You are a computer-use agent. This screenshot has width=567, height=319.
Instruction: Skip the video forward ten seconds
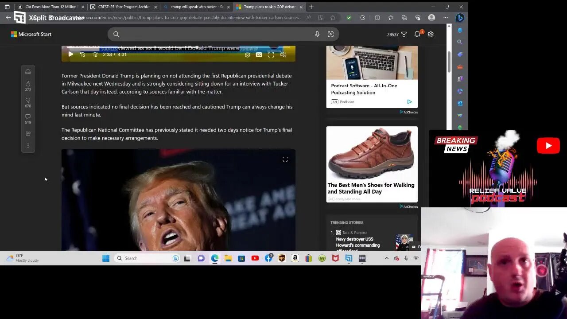(95, 54)
